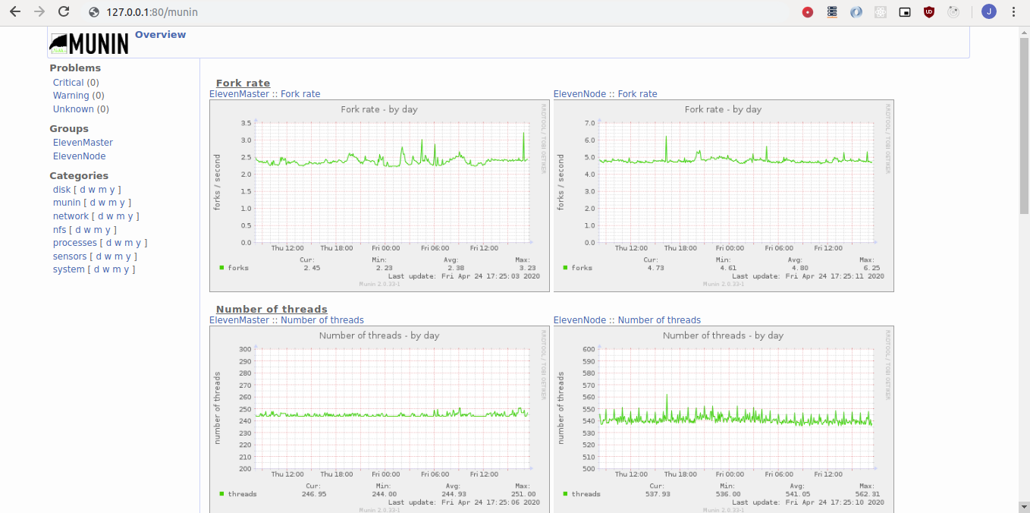1030x513 pixels.
Task: Click the picture-in-picture extension icon
Action: [905, 12]
